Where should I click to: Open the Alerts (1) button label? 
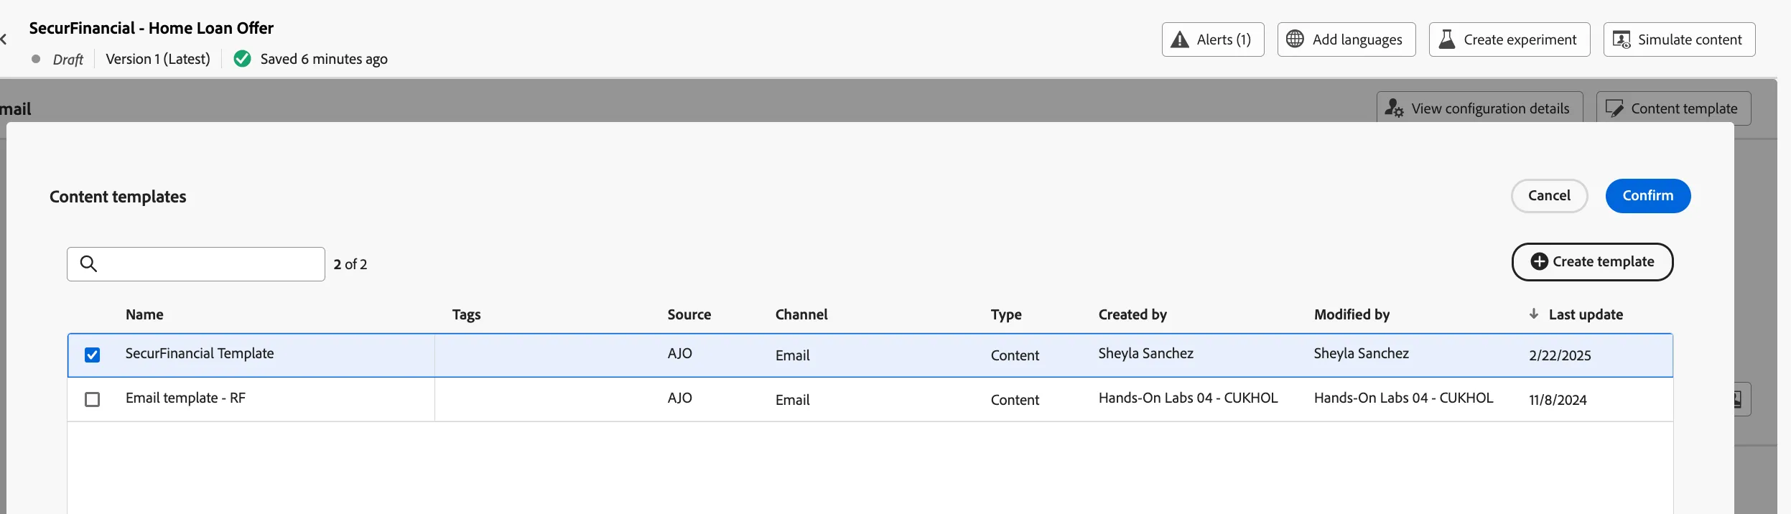(x=1224, y=39)
